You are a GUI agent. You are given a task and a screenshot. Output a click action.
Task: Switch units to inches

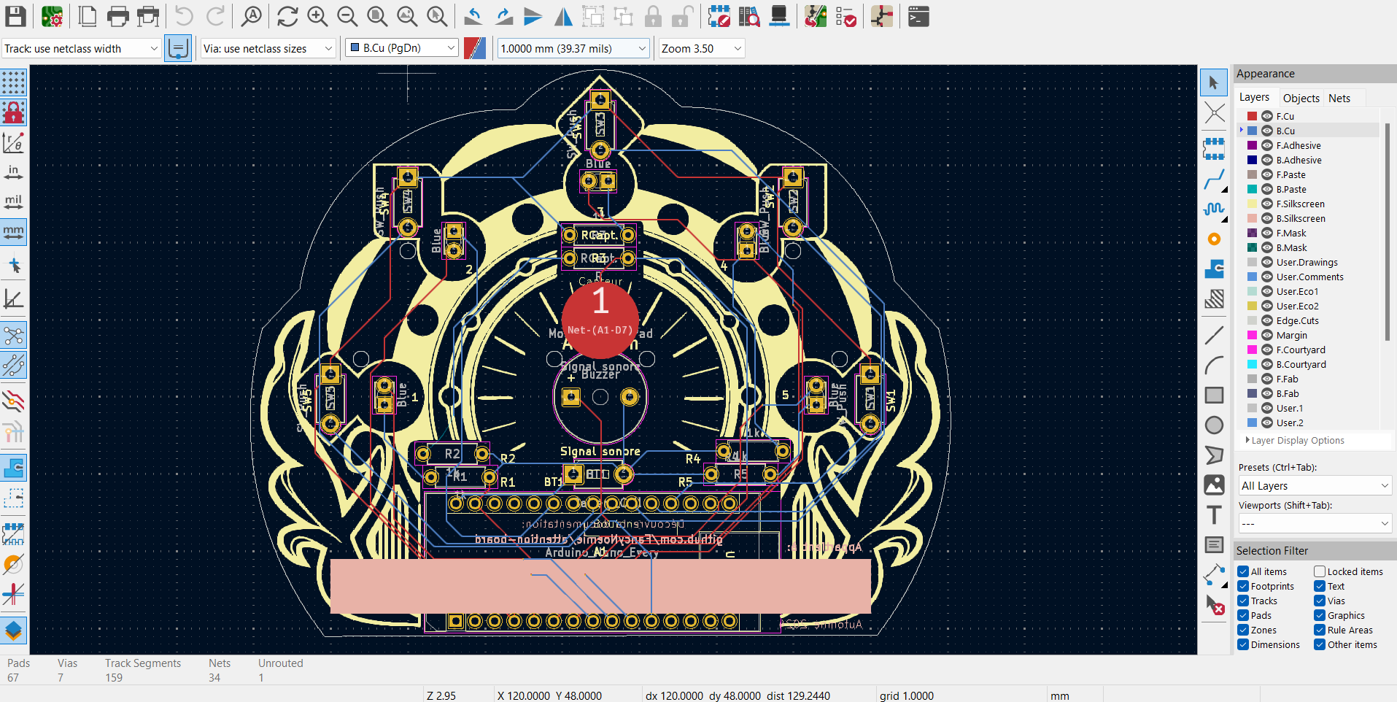click(x=14, y=172)
